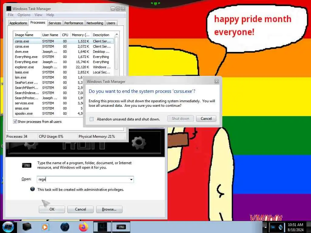Click the scroll up arrow in process list
311x233 pixels.
click(x=116, y=34)
